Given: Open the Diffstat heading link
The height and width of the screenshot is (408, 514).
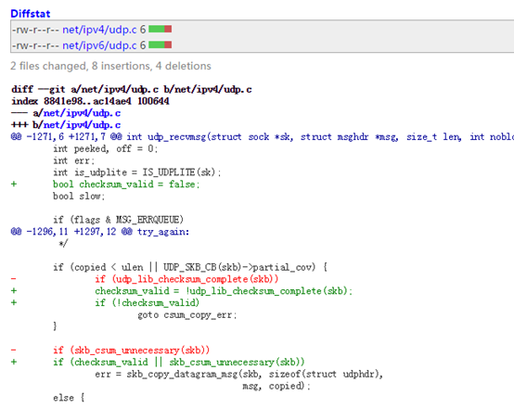Looking at the screenshot, I should tap(31, 14).
